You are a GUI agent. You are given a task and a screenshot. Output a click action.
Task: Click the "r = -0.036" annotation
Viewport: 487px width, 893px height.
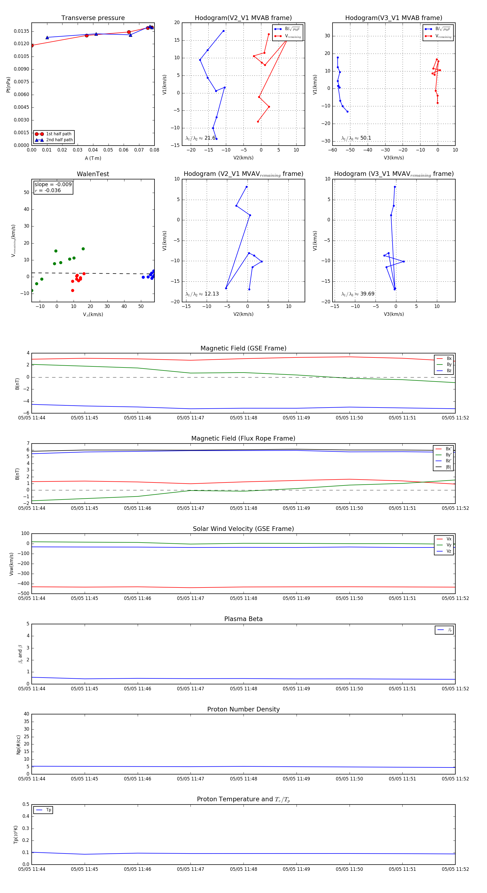tap(48, 190)
